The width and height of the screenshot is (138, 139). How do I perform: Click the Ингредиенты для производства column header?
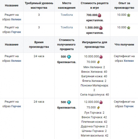[x=94, y=44]
